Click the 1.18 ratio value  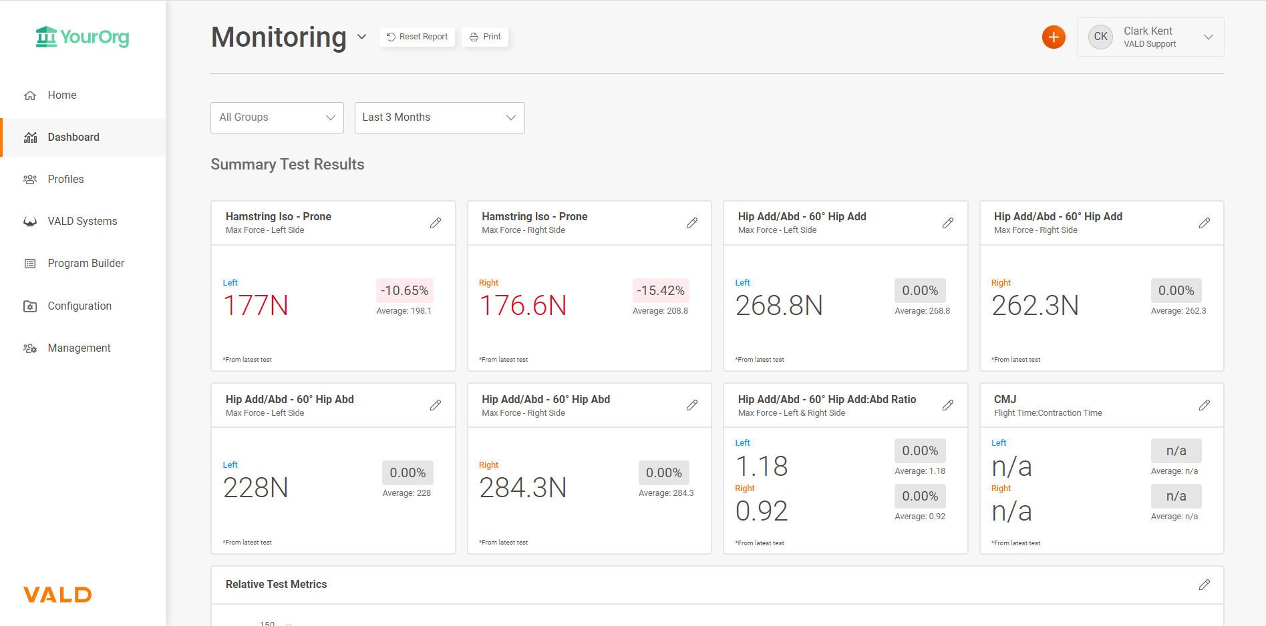click(762, 466)
